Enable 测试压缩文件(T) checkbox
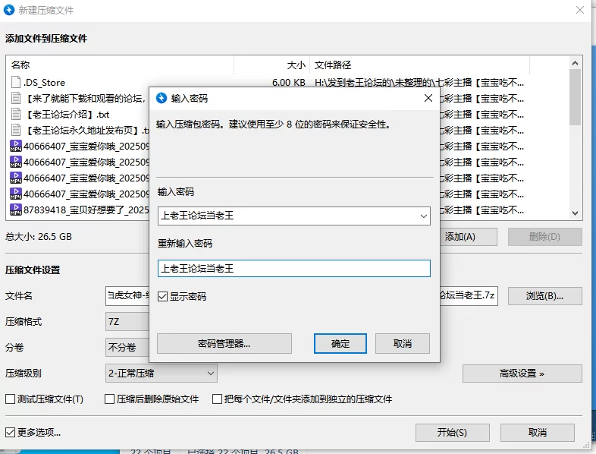The image size is (596, 454). pyautogui.click(x=11, y=399)
